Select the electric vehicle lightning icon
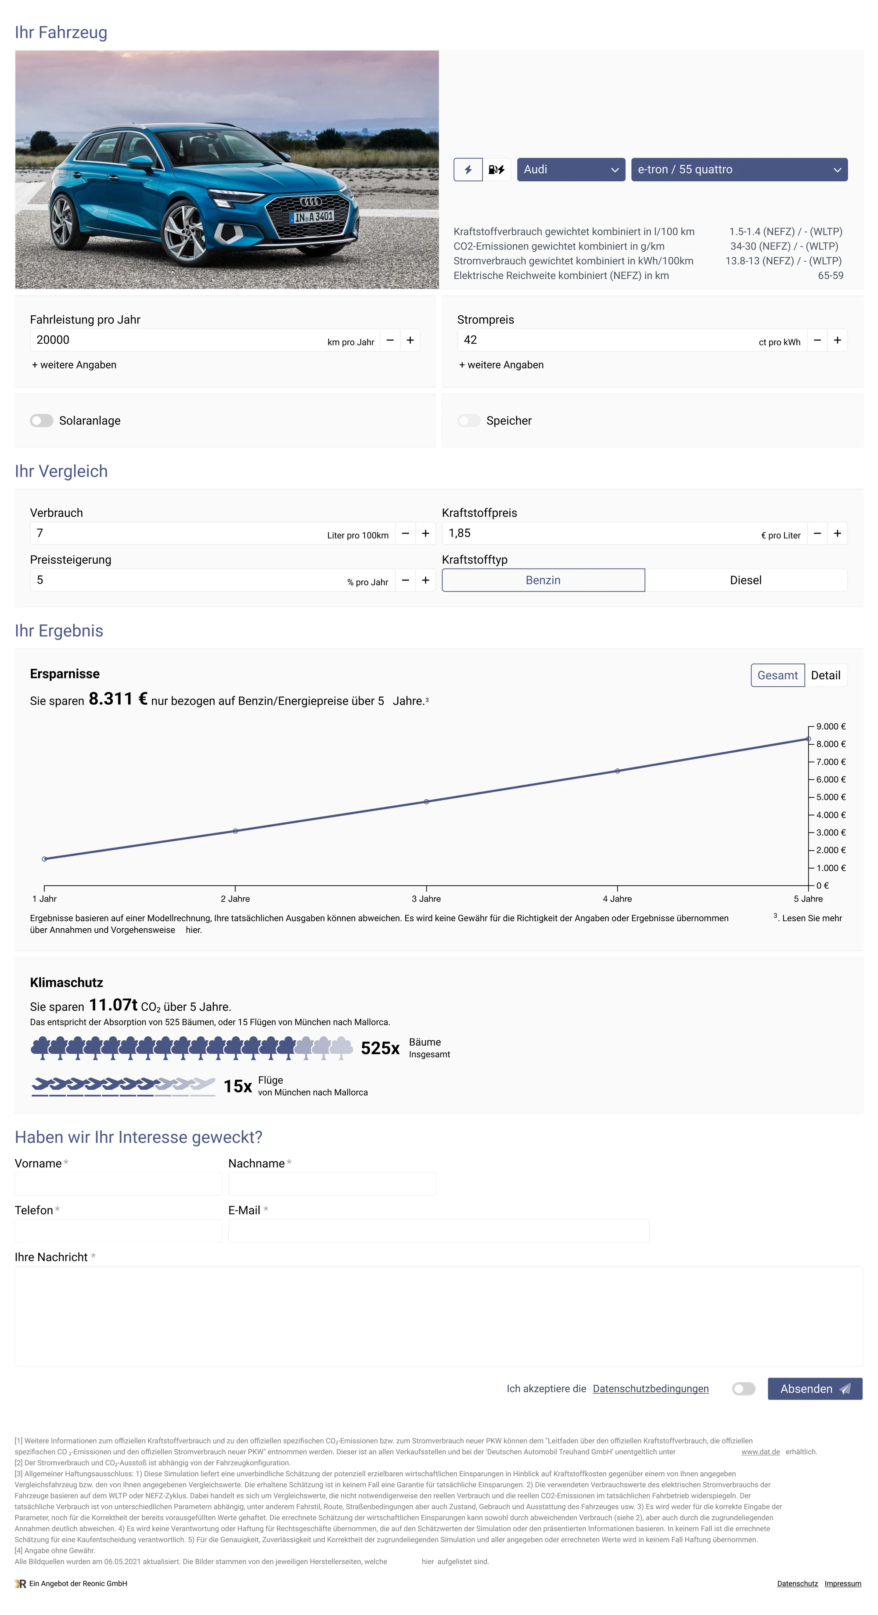878x1615 pixels. pos(468,169)
